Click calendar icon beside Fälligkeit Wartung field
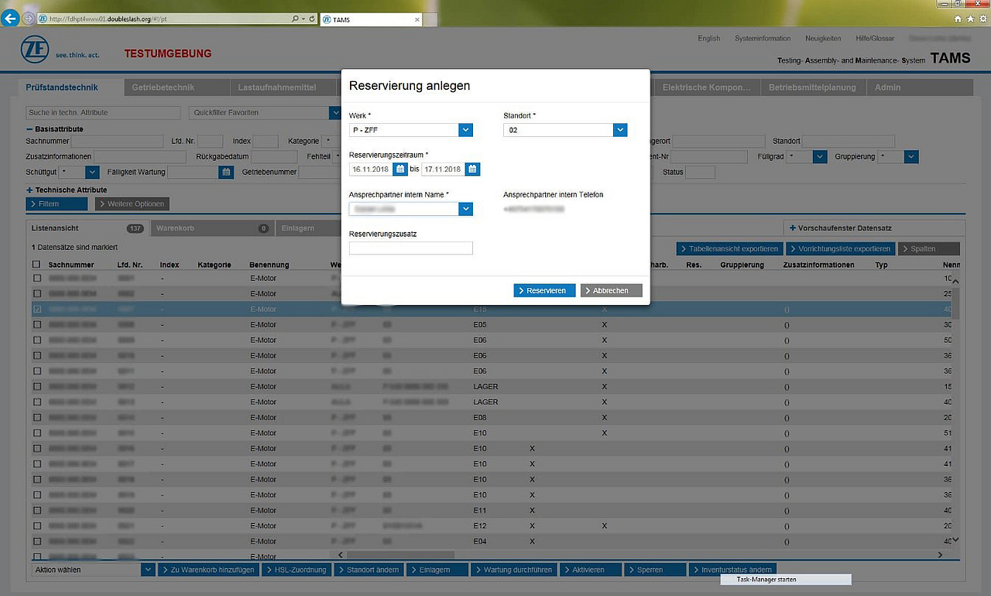This screenshot has height=596, width=991. point(226,173)
